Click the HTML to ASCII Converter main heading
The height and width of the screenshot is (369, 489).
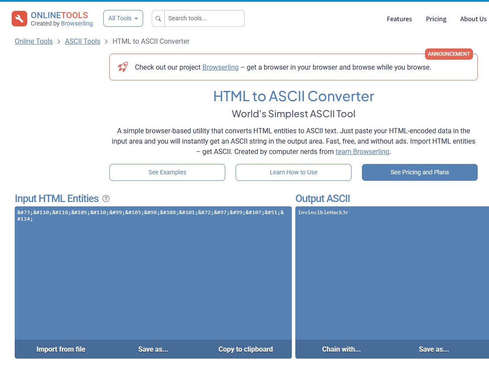click(x=294, y=96)
